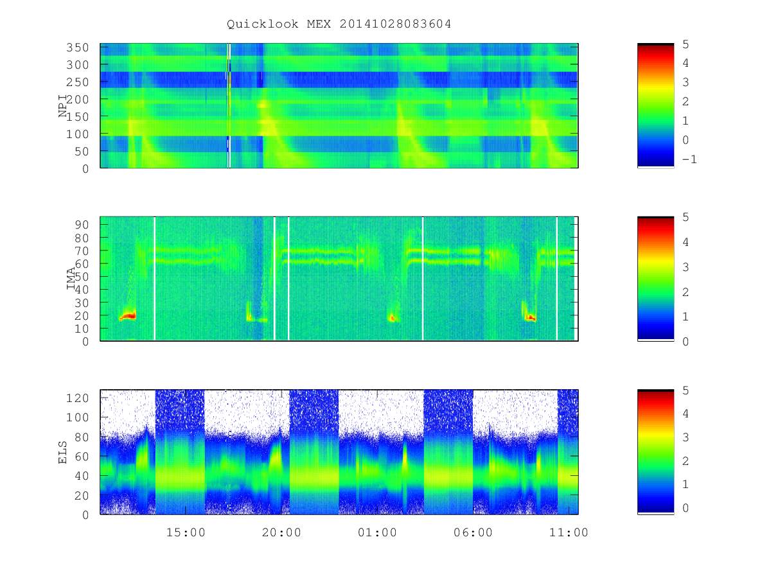The height and width of the screenshot is (578, 771).
Task: Click the NPI panel color scale bar
Action: tap(655, 106)
